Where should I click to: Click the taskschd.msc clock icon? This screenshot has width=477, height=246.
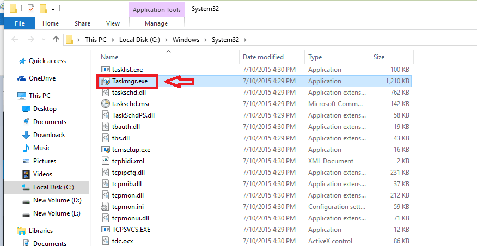[x=105, y=104]
